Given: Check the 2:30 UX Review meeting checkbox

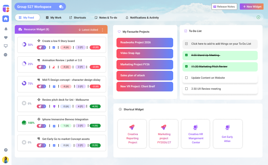Looking at the screenshot, I should (186, 89).
